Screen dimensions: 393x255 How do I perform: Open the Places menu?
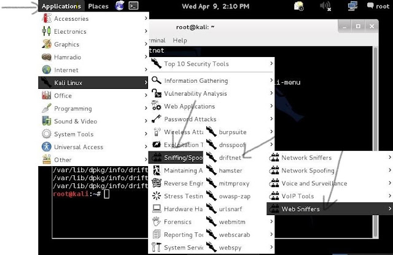(x=98, y=6)
